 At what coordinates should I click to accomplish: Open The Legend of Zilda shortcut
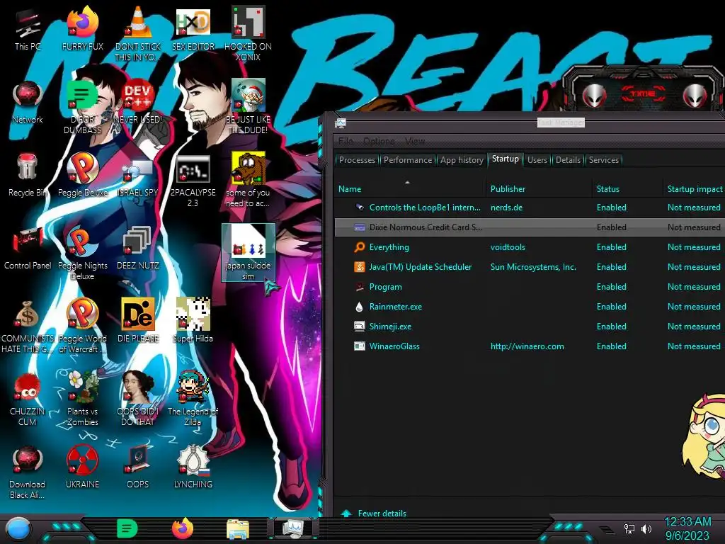click(193, 399)
